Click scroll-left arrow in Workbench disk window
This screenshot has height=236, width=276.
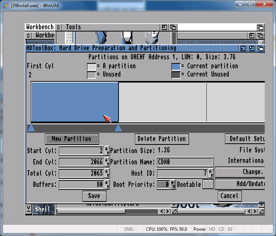249,211
